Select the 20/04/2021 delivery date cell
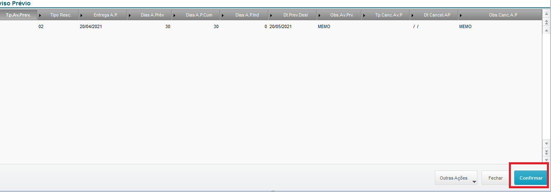This screenshot has height=192, width=551. (103, 26)
